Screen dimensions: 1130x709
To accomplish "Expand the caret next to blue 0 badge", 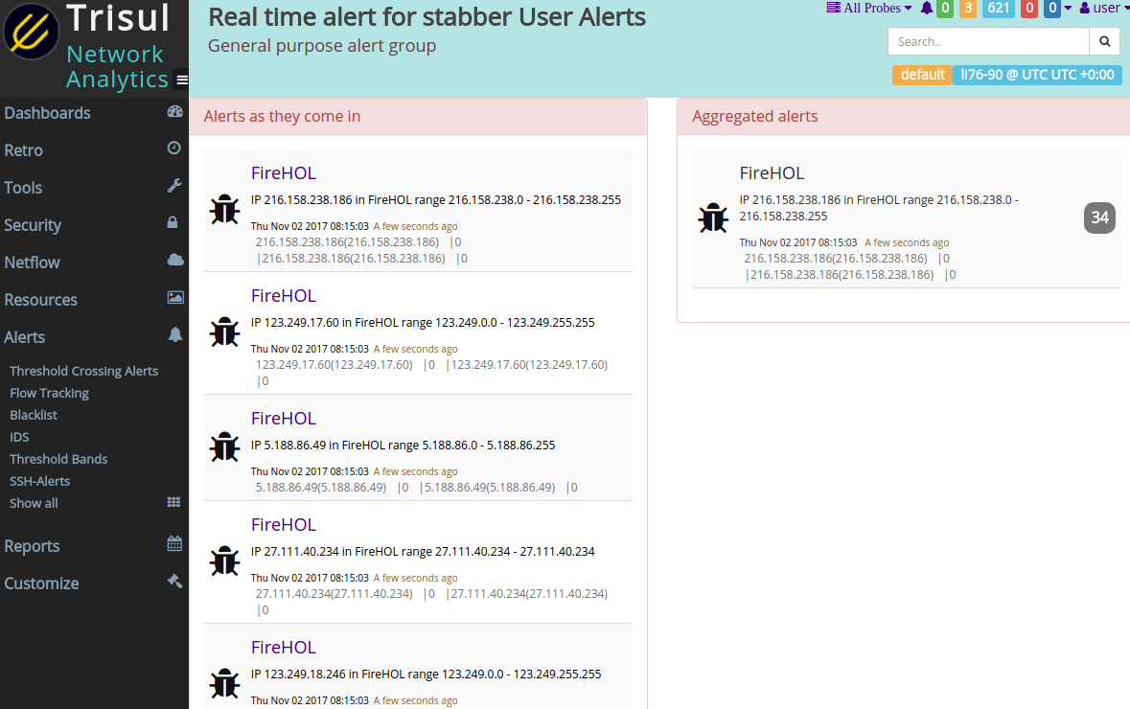I will tap(1068, 8).
